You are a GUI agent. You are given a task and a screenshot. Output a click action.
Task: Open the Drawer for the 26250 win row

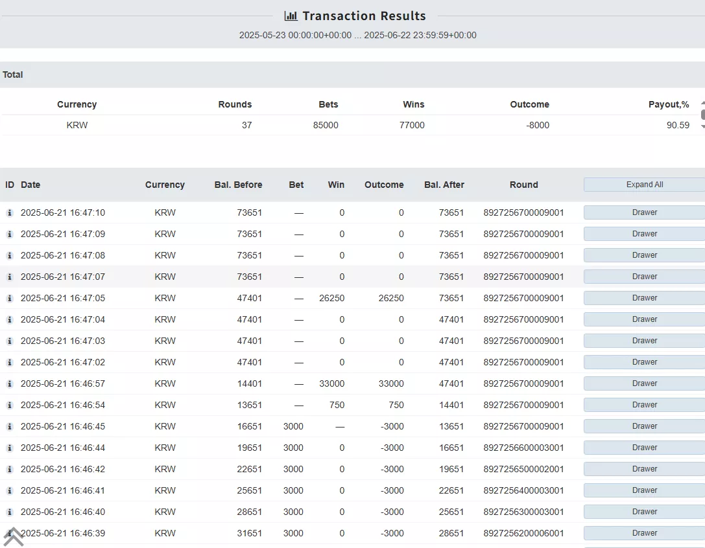[x=644, y=298]
